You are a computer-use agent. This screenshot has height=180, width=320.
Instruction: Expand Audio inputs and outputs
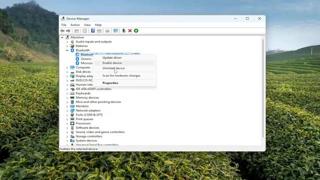tap(67, 41)
